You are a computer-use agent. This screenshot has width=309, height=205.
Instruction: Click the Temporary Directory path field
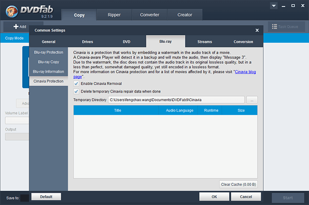176,100
